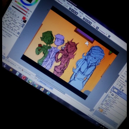
Task: Open the rotation angle dropdown
Action: (84, 19)
